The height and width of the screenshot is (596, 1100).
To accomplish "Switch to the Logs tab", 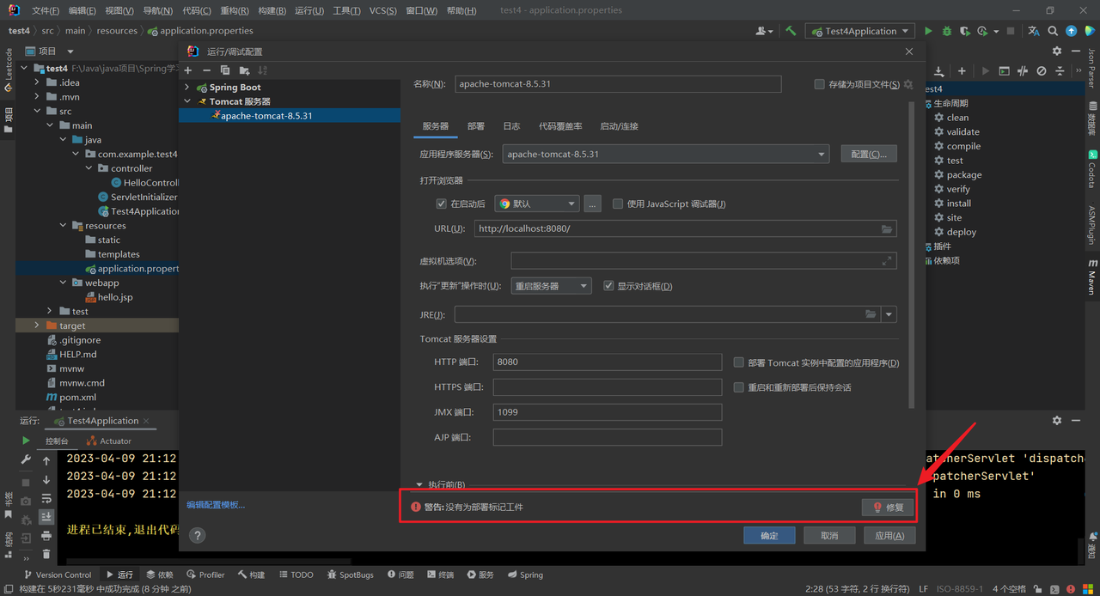I will click(511, 126).
